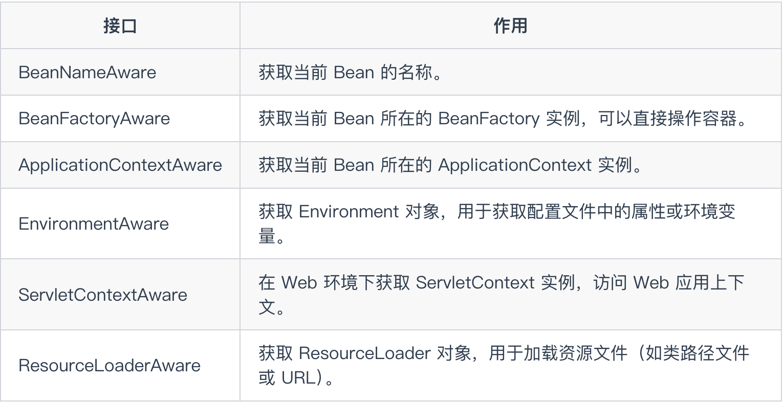Viewport: 784px width, 402px height.
Task: Click the BeanFactory 实例 description text
Action: click(504, 119)
